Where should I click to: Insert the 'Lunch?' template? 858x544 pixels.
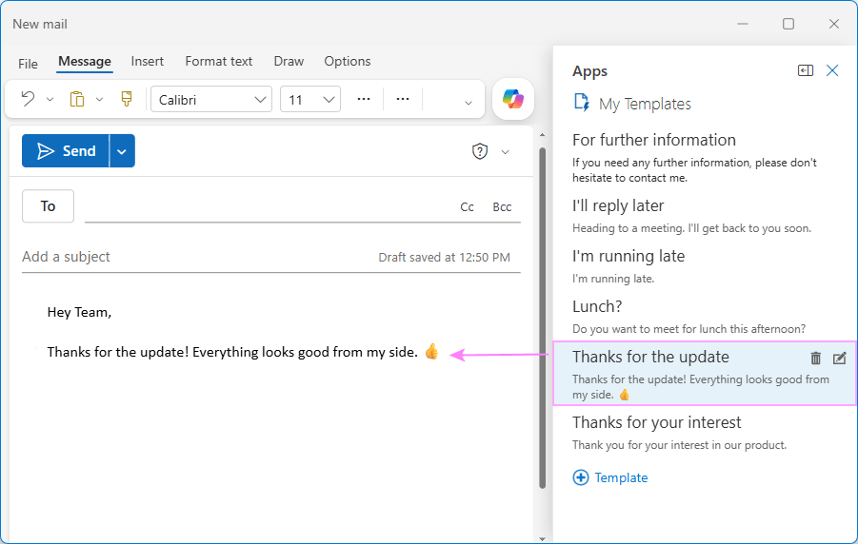[x=705, y=317]
